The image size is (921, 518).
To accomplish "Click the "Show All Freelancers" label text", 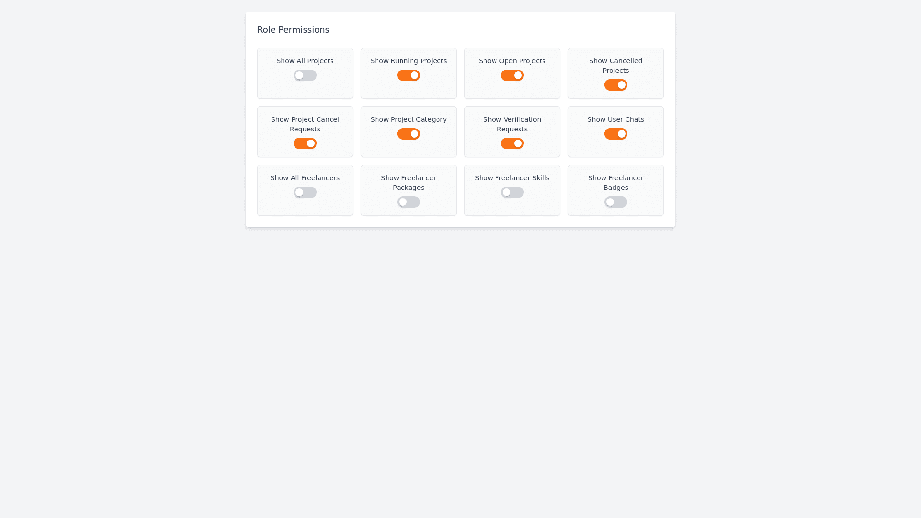I will click(305, 178).
